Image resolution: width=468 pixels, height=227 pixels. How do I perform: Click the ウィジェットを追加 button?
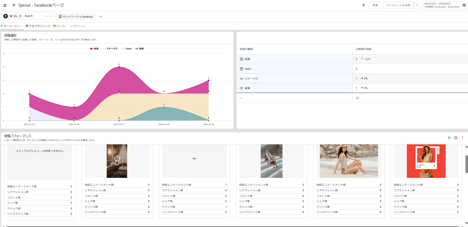pyautogui.click(x=398, y=5)
